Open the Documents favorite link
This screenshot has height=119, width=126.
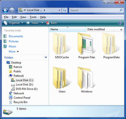point(16,36)
